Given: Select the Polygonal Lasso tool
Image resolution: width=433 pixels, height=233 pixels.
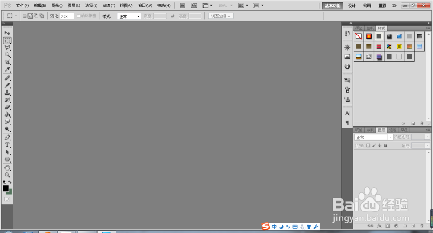Looking at the screenshot, I should 7,48.
